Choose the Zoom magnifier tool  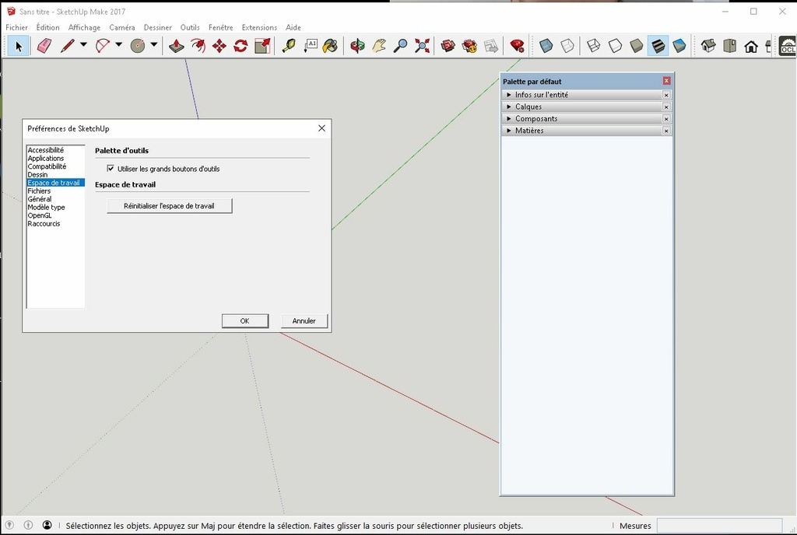401,46
